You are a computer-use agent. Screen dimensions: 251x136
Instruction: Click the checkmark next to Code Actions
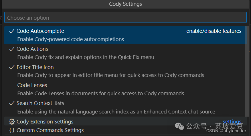[x=12, y=49]
